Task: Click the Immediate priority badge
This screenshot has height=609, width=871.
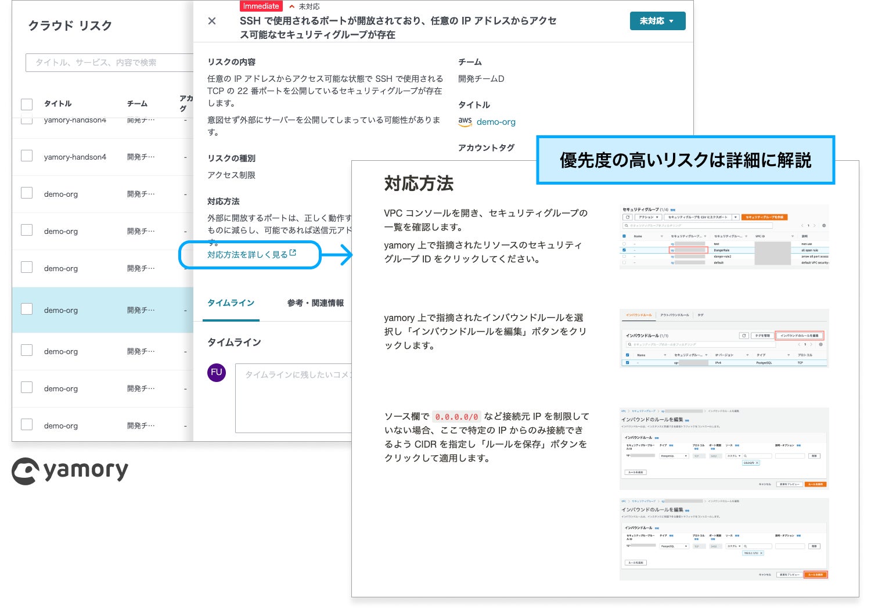Action: (261, 6)
